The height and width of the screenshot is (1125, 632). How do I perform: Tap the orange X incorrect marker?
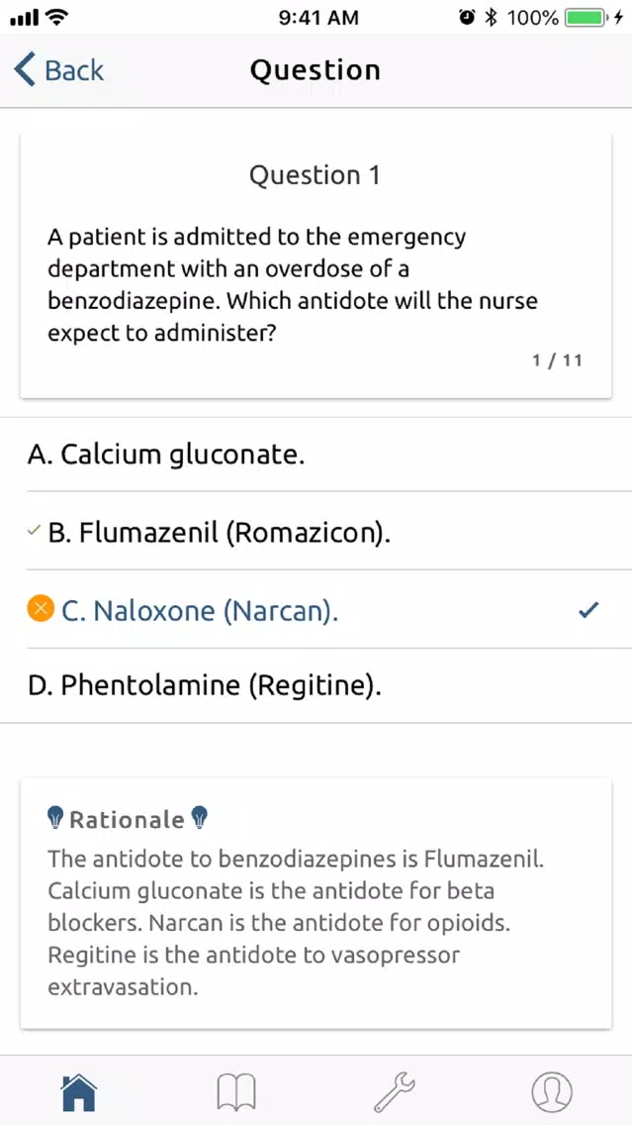pyautogui.click(x=41, y=610)
